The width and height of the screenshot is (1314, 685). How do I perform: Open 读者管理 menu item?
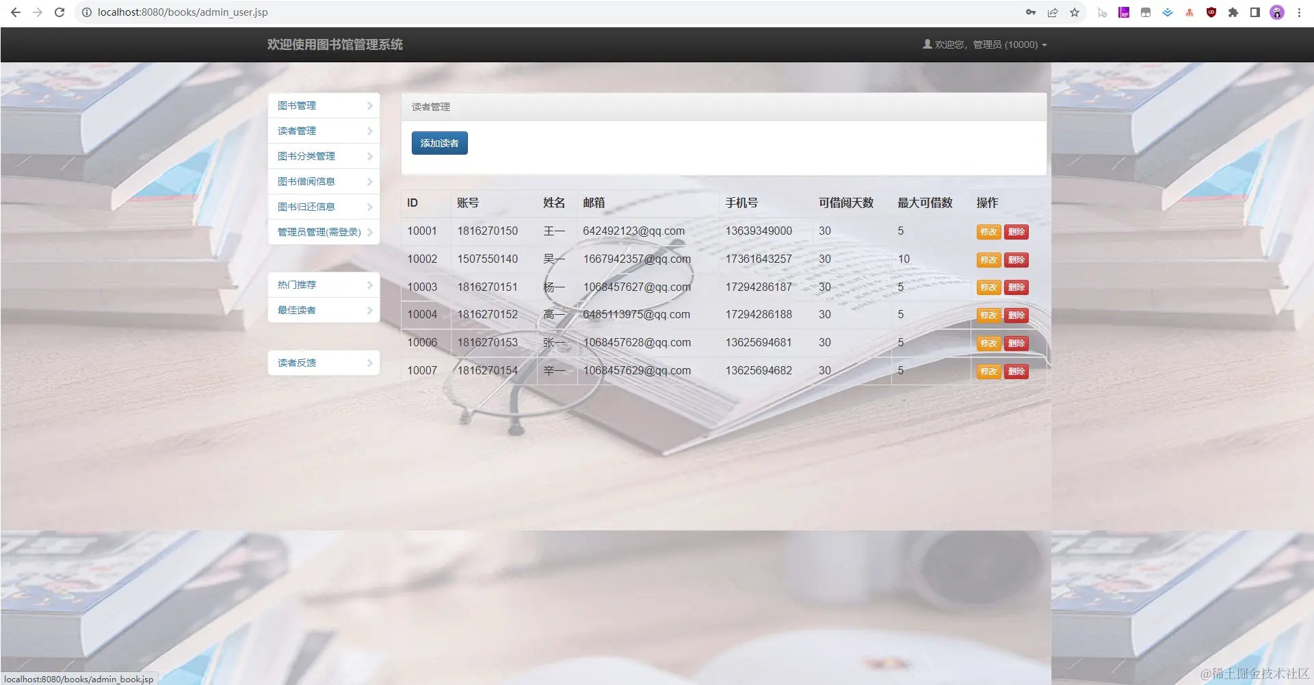pyautogui.click(x=324, y=131)
